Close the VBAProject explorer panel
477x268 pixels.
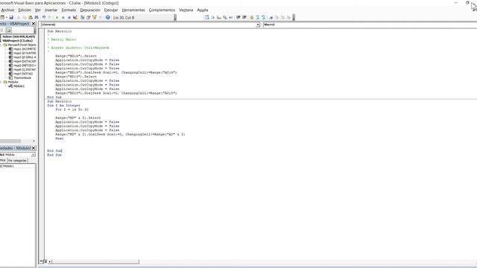click(x=34, y=24)
